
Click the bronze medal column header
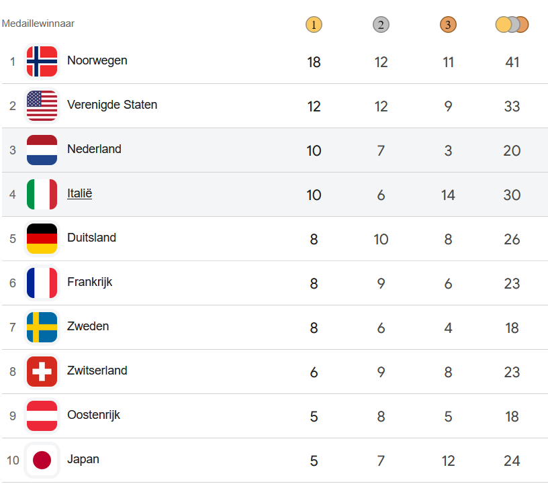click(448, 25)
